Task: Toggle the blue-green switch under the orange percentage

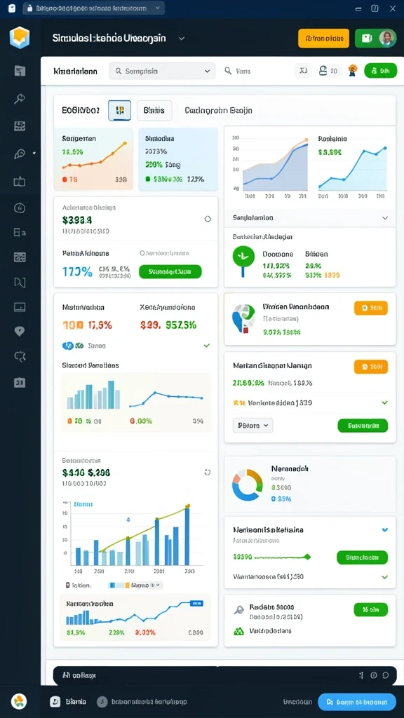Action: click(73, 346)
